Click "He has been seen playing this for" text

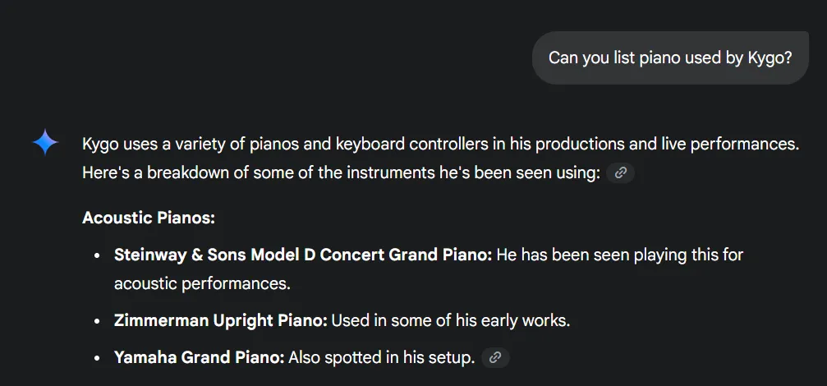click(619, 255)
